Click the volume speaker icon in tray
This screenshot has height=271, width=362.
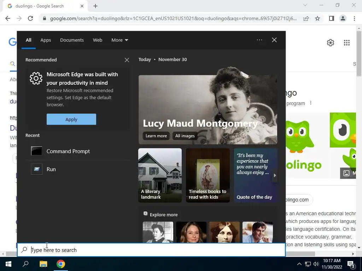click(316, 264)
